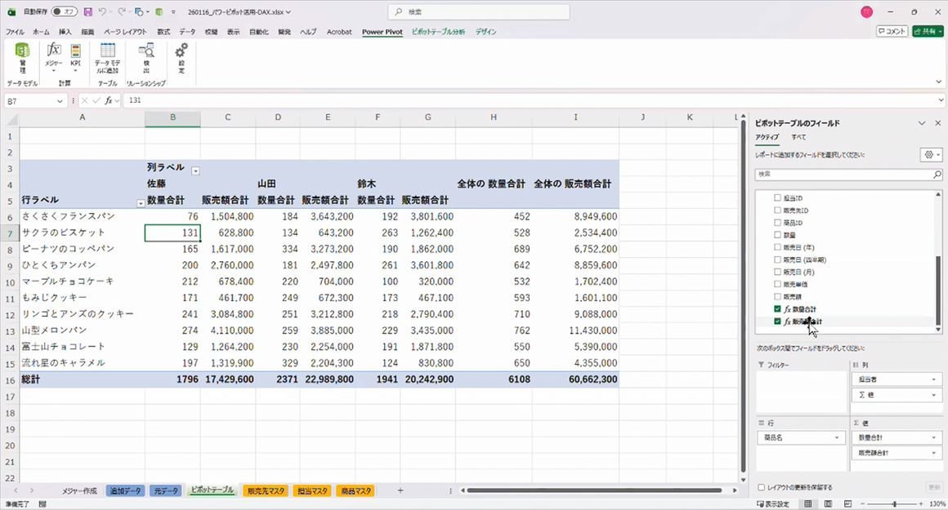Select column header G
Image resolution: width=948 pixels, height=510 pixels.
pyautogui.click(x=427, y=117)
